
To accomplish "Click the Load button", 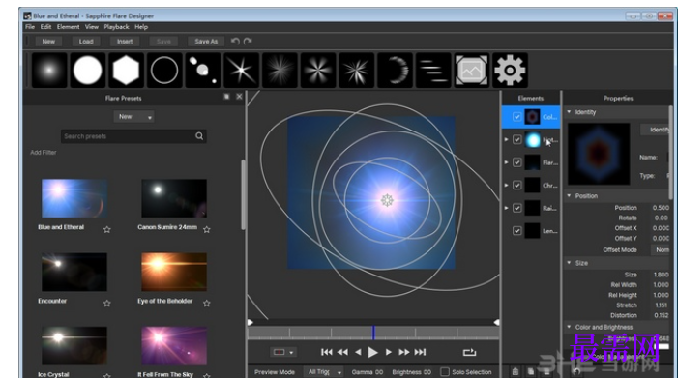I will click(86, 41).
